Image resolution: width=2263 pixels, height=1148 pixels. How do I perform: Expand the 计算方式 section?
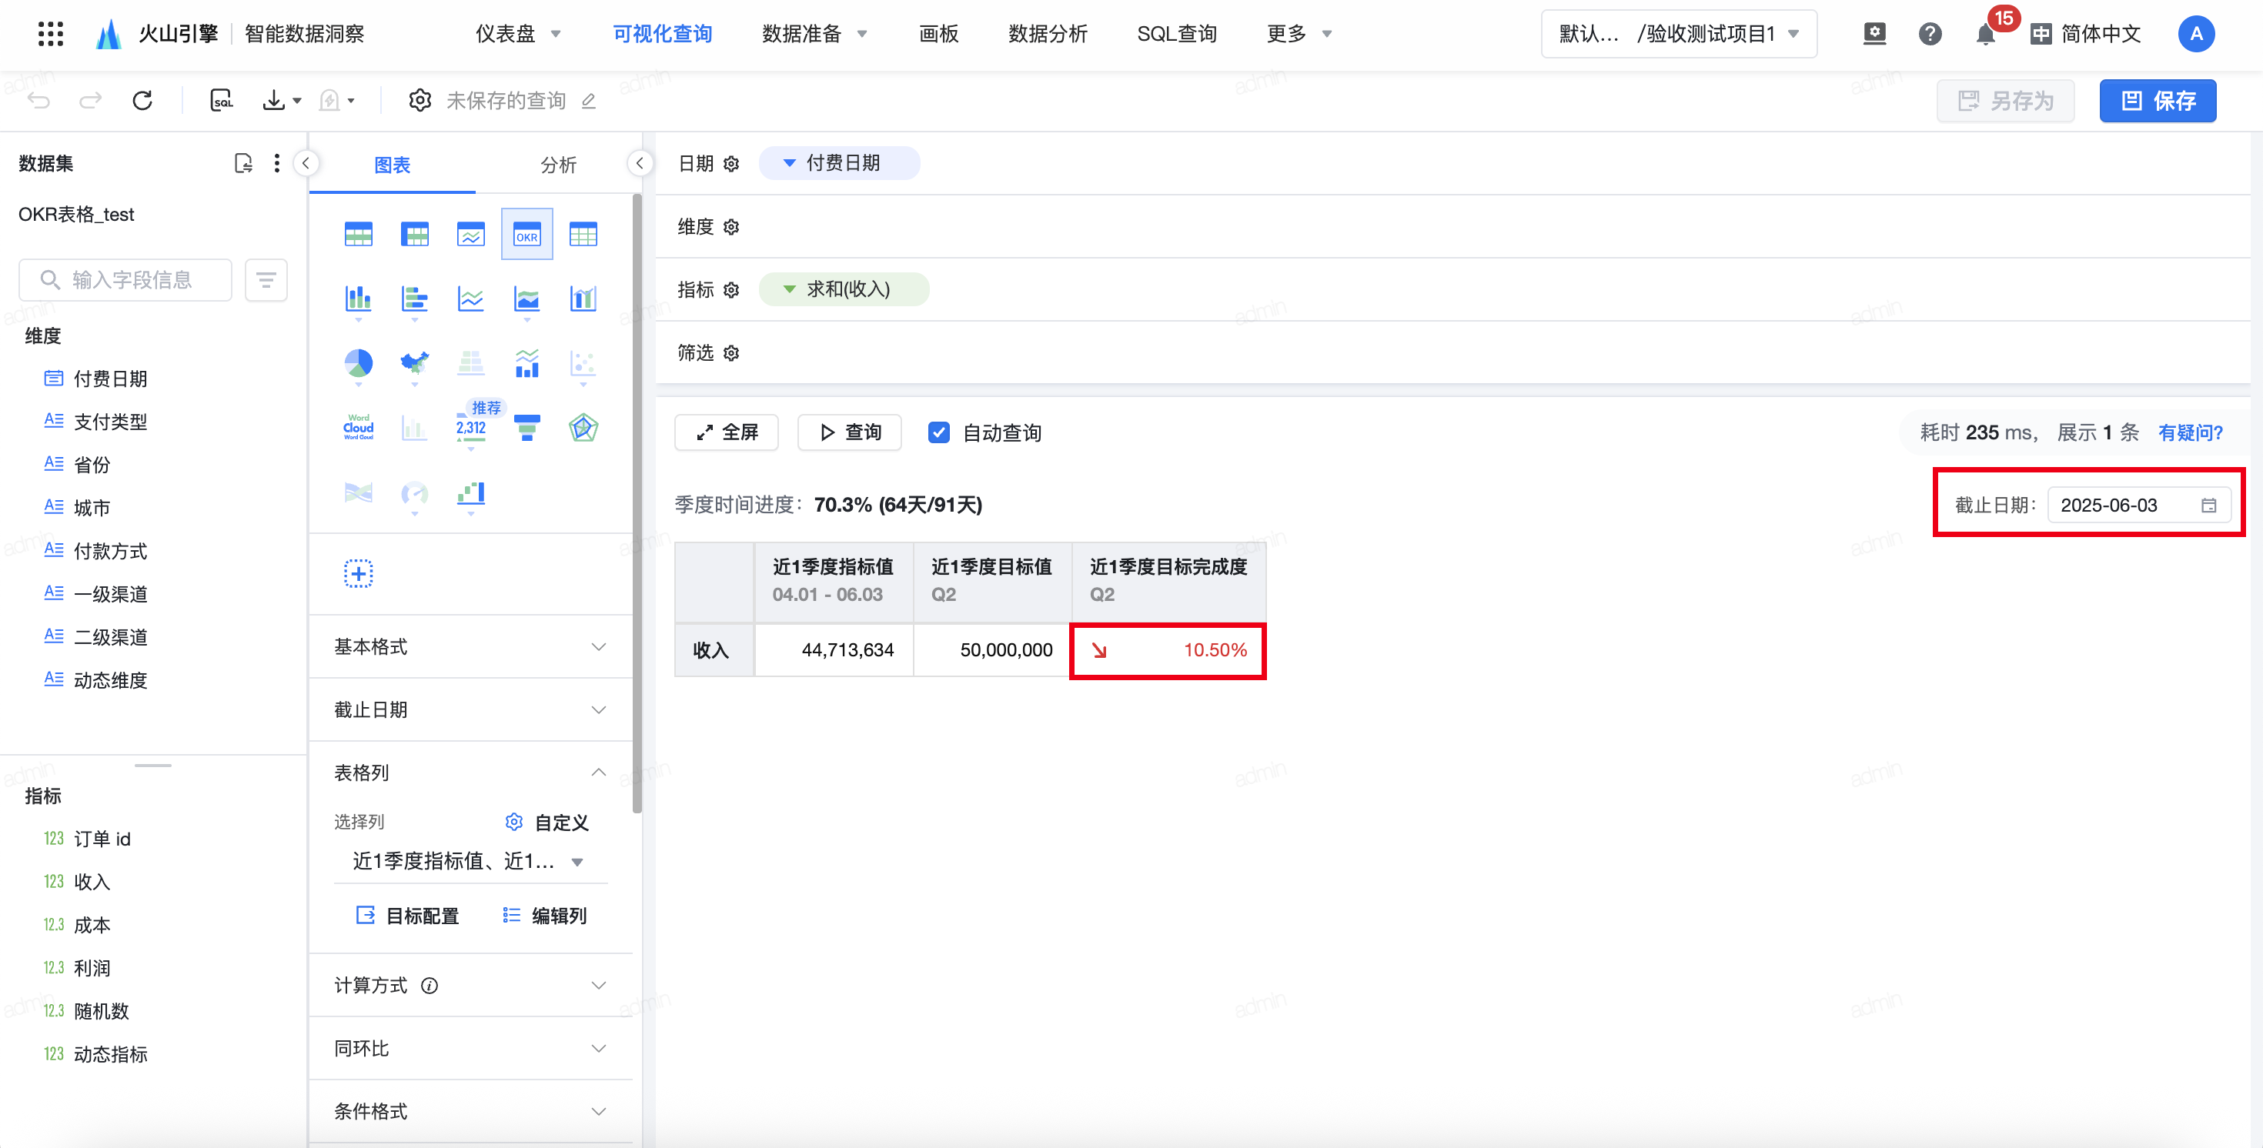tap(471, 986)
